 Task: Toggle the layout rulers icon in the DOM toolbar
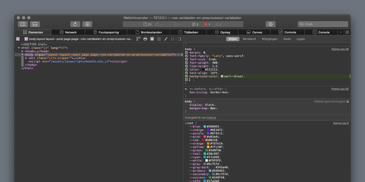(138, 39)
